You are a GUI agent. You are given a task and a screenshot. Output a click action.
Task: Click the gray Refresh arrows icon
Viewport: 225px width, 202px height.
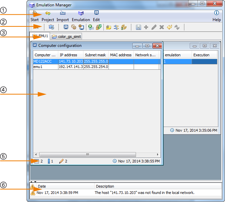(x=177, y=27)
